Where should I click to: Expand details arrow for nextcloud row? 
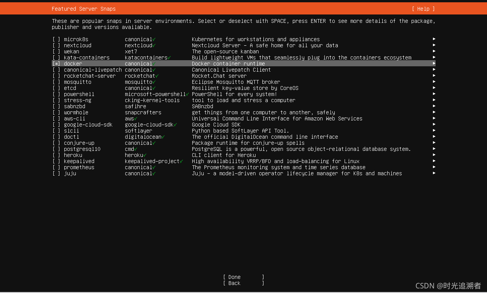[x=434, y=45]
